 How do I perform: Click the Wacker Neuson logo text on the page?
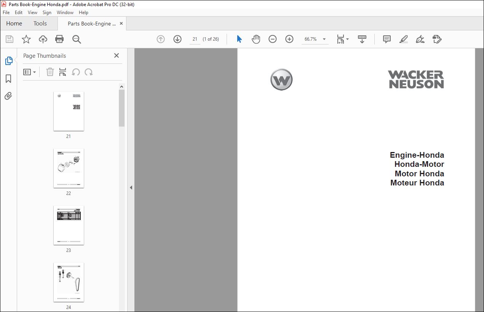click(416, 79)
